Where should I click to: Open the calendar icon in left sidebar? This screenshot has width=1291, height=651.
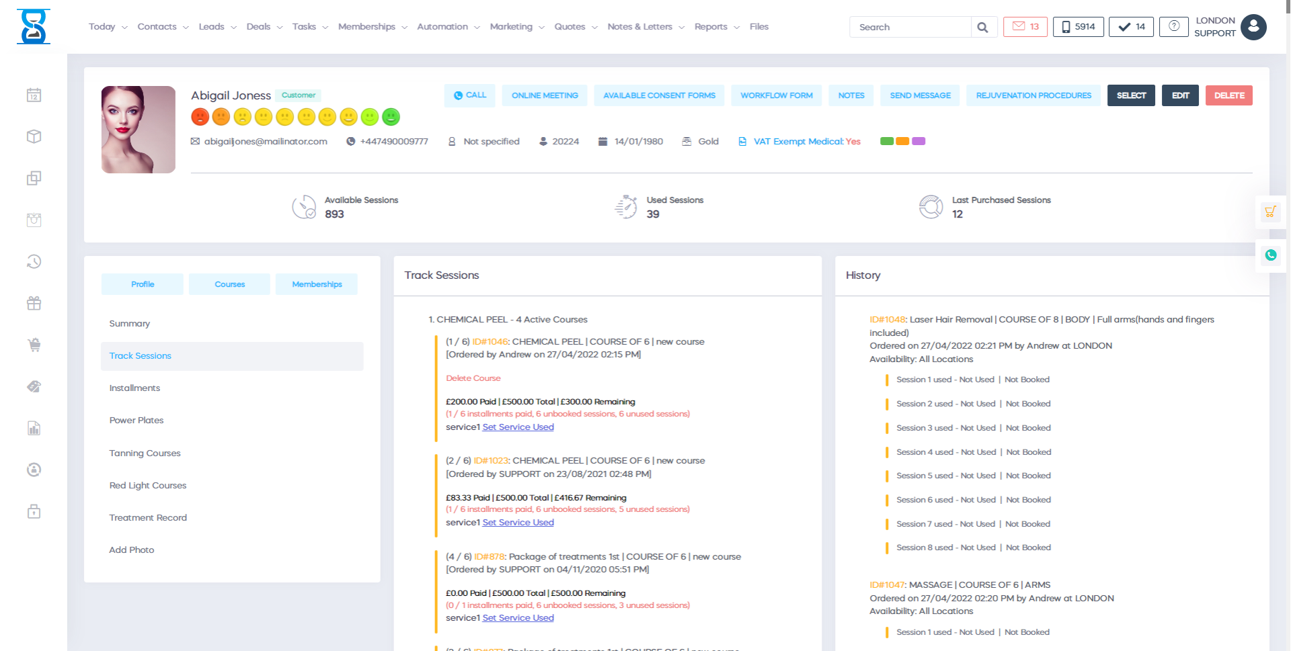click(34, 95)
